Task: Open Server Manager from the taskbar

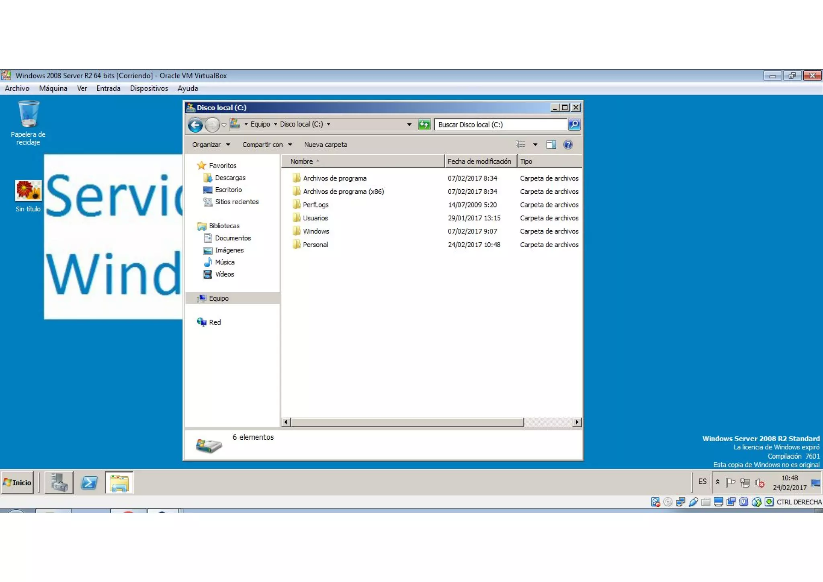Action: pyautogui.click(x=59, y=482)
